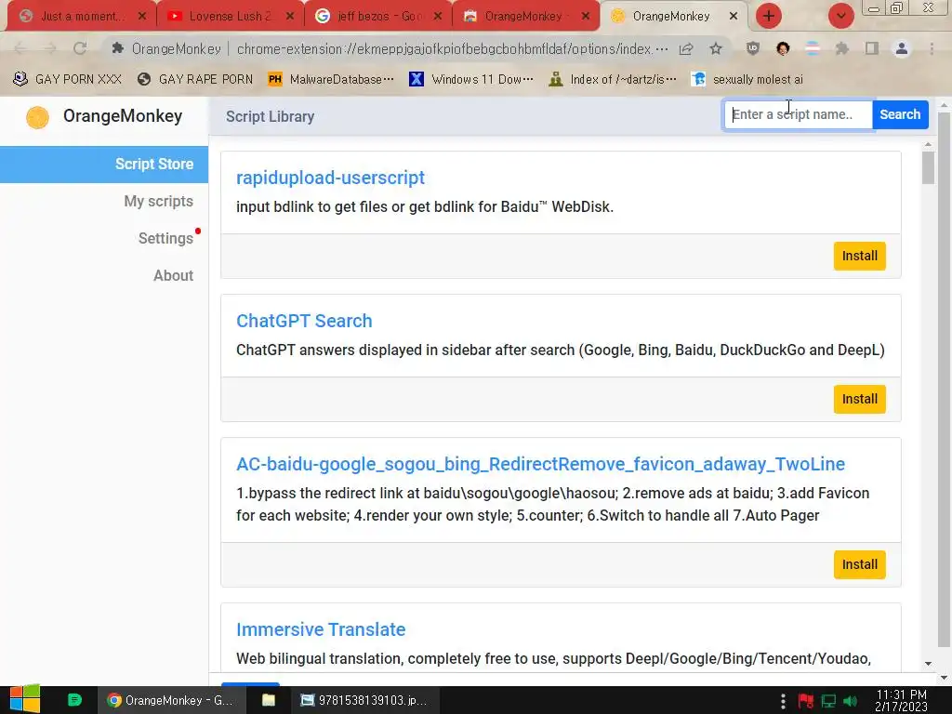Close the active OrangeMonkey tab
The image size is (952, 714).
coord(734,17)
